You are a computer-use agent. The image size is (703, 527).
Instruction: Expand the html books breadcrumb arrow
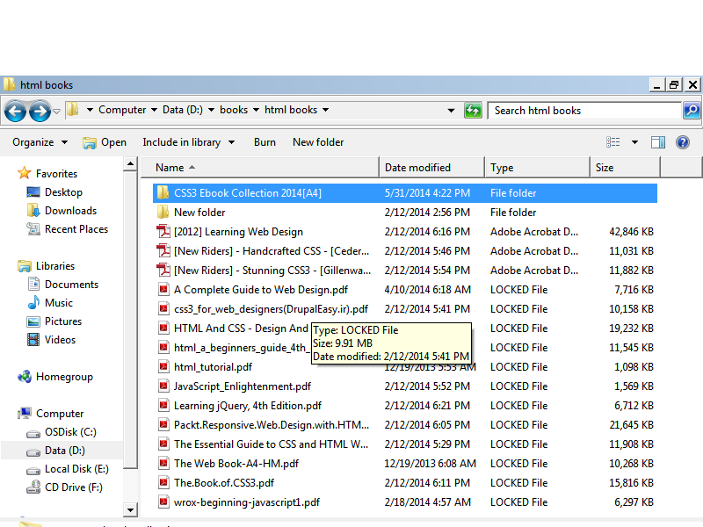coord(325,110)
